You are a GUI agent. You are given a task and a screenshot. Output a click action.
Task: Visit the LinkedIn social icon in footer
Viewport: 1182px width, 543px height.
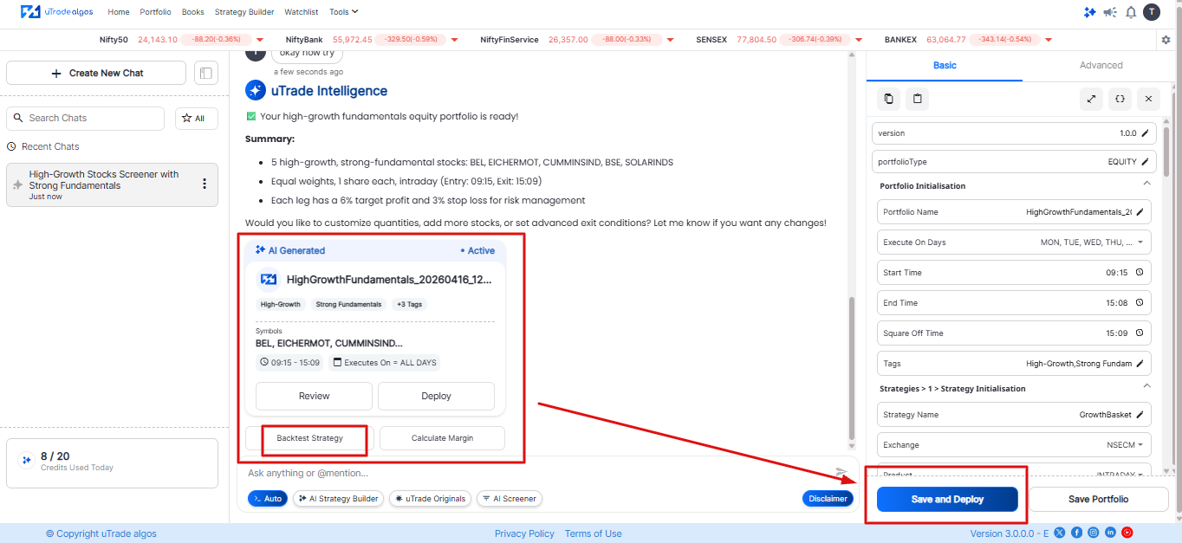[1110, 533]
